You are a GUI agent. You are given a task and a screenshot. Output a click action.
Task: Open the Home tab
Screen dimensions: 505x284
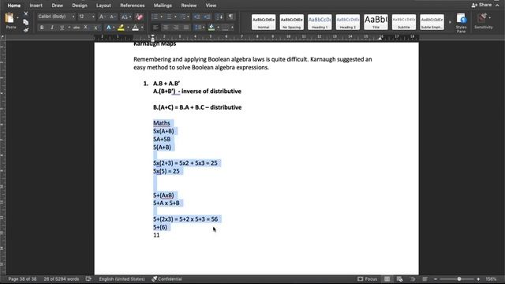tap(14, 6)
